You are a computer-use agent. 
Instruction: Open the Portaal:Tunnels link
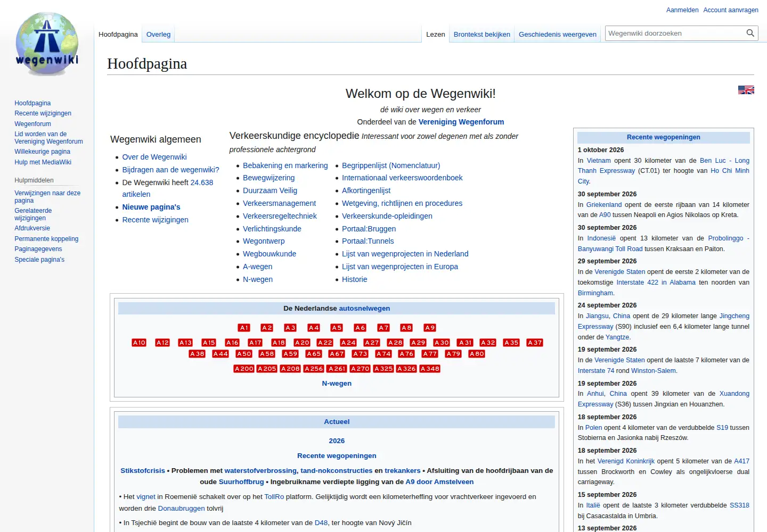point(368,241)
